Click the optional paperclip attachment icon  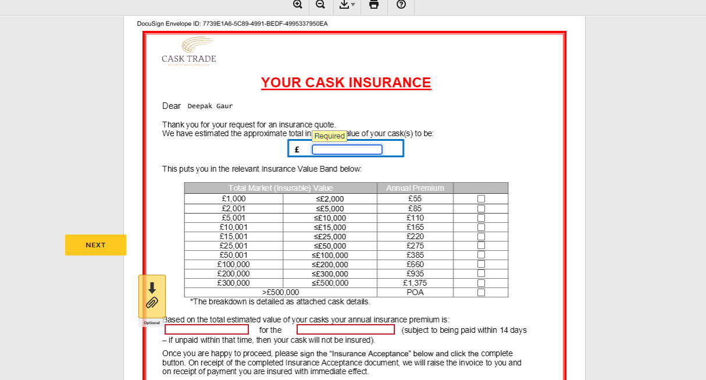pyautogui.click(x=152, y=296)
